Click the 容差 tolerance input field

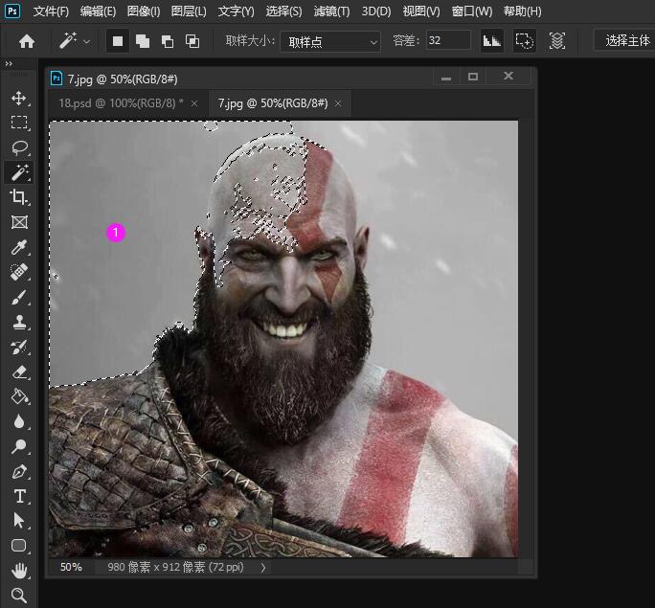click(448, 40)
